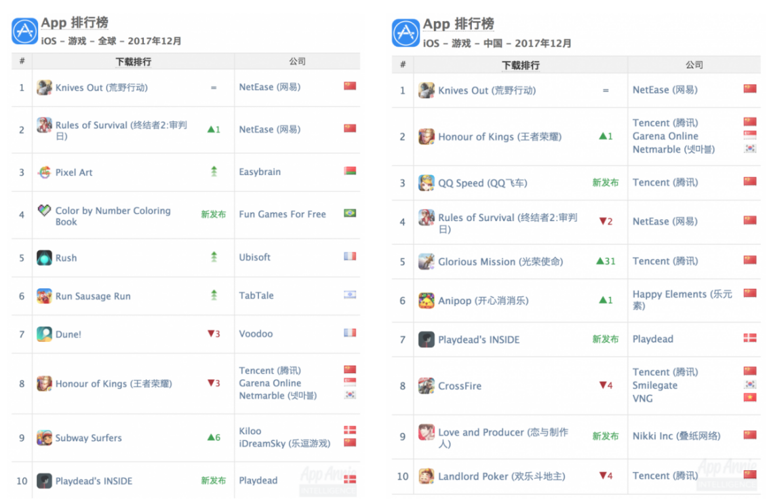769x502 pixels.
Task: Click the Ubisoft publisher name
Action: 255,257
